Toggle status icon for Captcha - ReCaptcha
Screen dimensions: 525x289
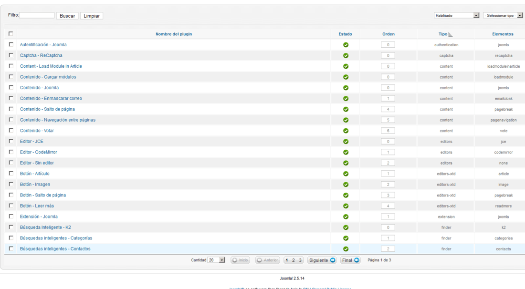coord(346,55)
